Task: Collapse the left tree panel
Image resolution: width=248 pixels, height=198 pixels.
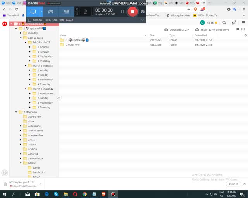Action: 59,98
